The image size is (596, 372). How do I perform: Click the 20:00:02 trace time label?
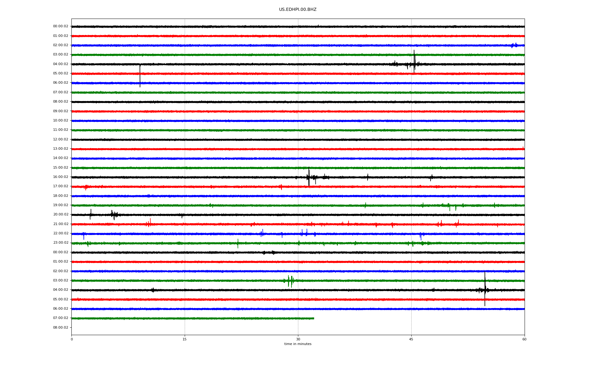[x=61, y=215]
